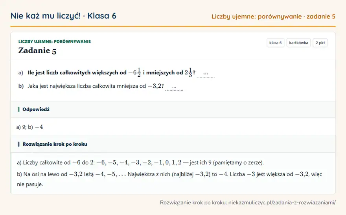Click the question b) text about największa liczba całkowita
346x215 pixels.
(x=96, y=86)
